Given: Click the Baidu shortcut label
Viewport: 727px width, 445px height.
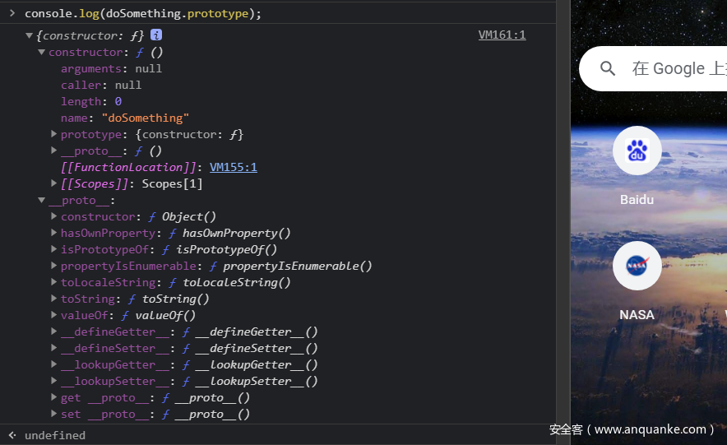Looking at the screenshot, I should click(x=637, y=200).
